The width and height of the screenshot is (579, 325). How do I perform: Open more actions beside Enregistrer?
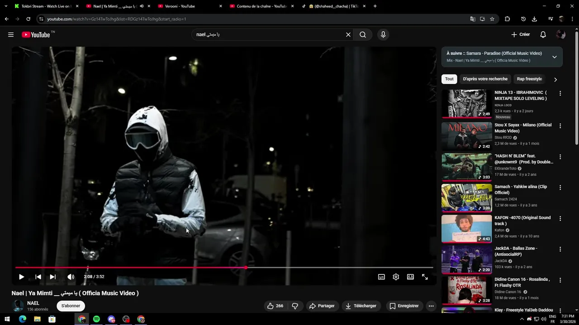pyautogui.click(x=431, y=306)
